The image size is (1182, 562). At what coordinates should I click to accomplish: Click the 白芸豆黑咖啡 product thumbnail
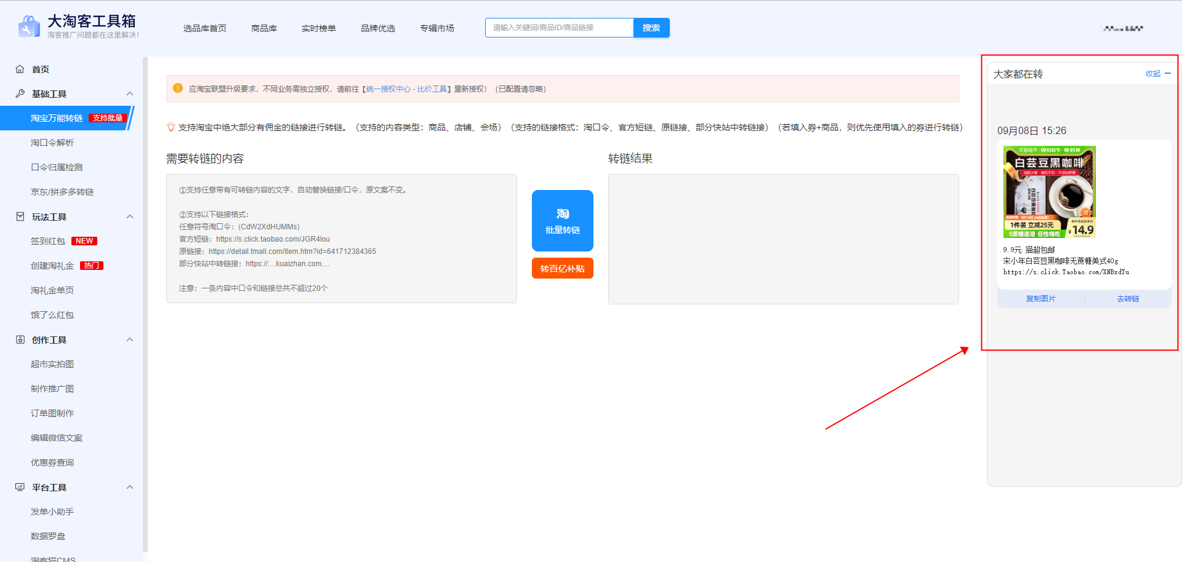coord(1049,192)
